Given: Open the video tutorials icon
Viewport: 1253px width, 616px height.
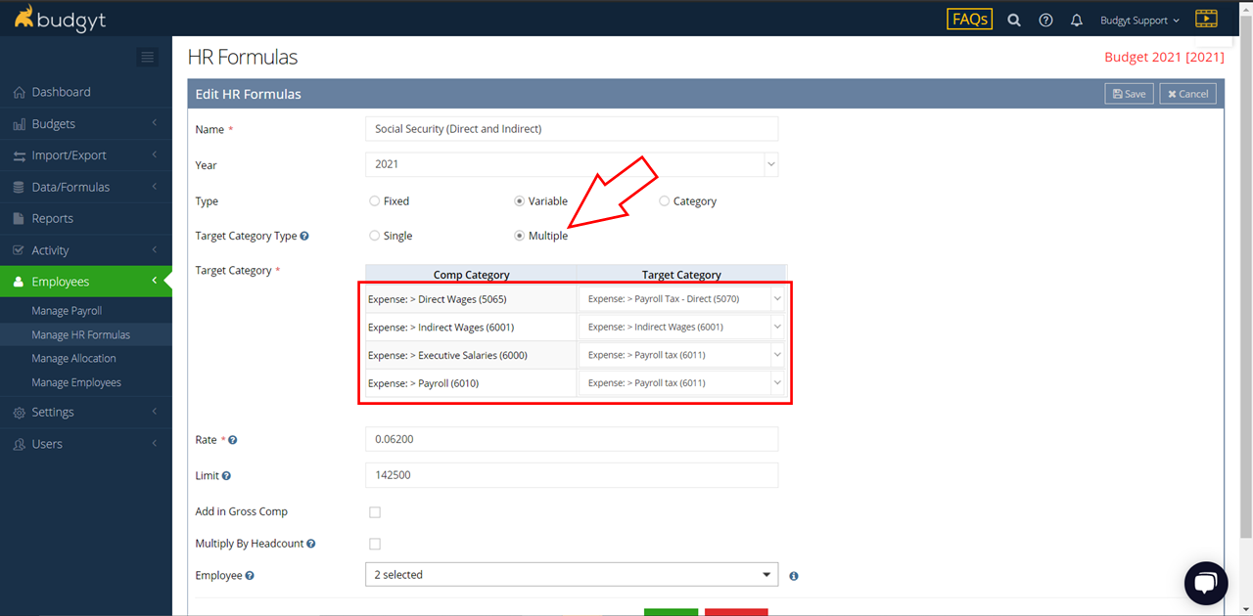Looking at the screenshot, I should pyautogui.click(x=1206, y=19).
